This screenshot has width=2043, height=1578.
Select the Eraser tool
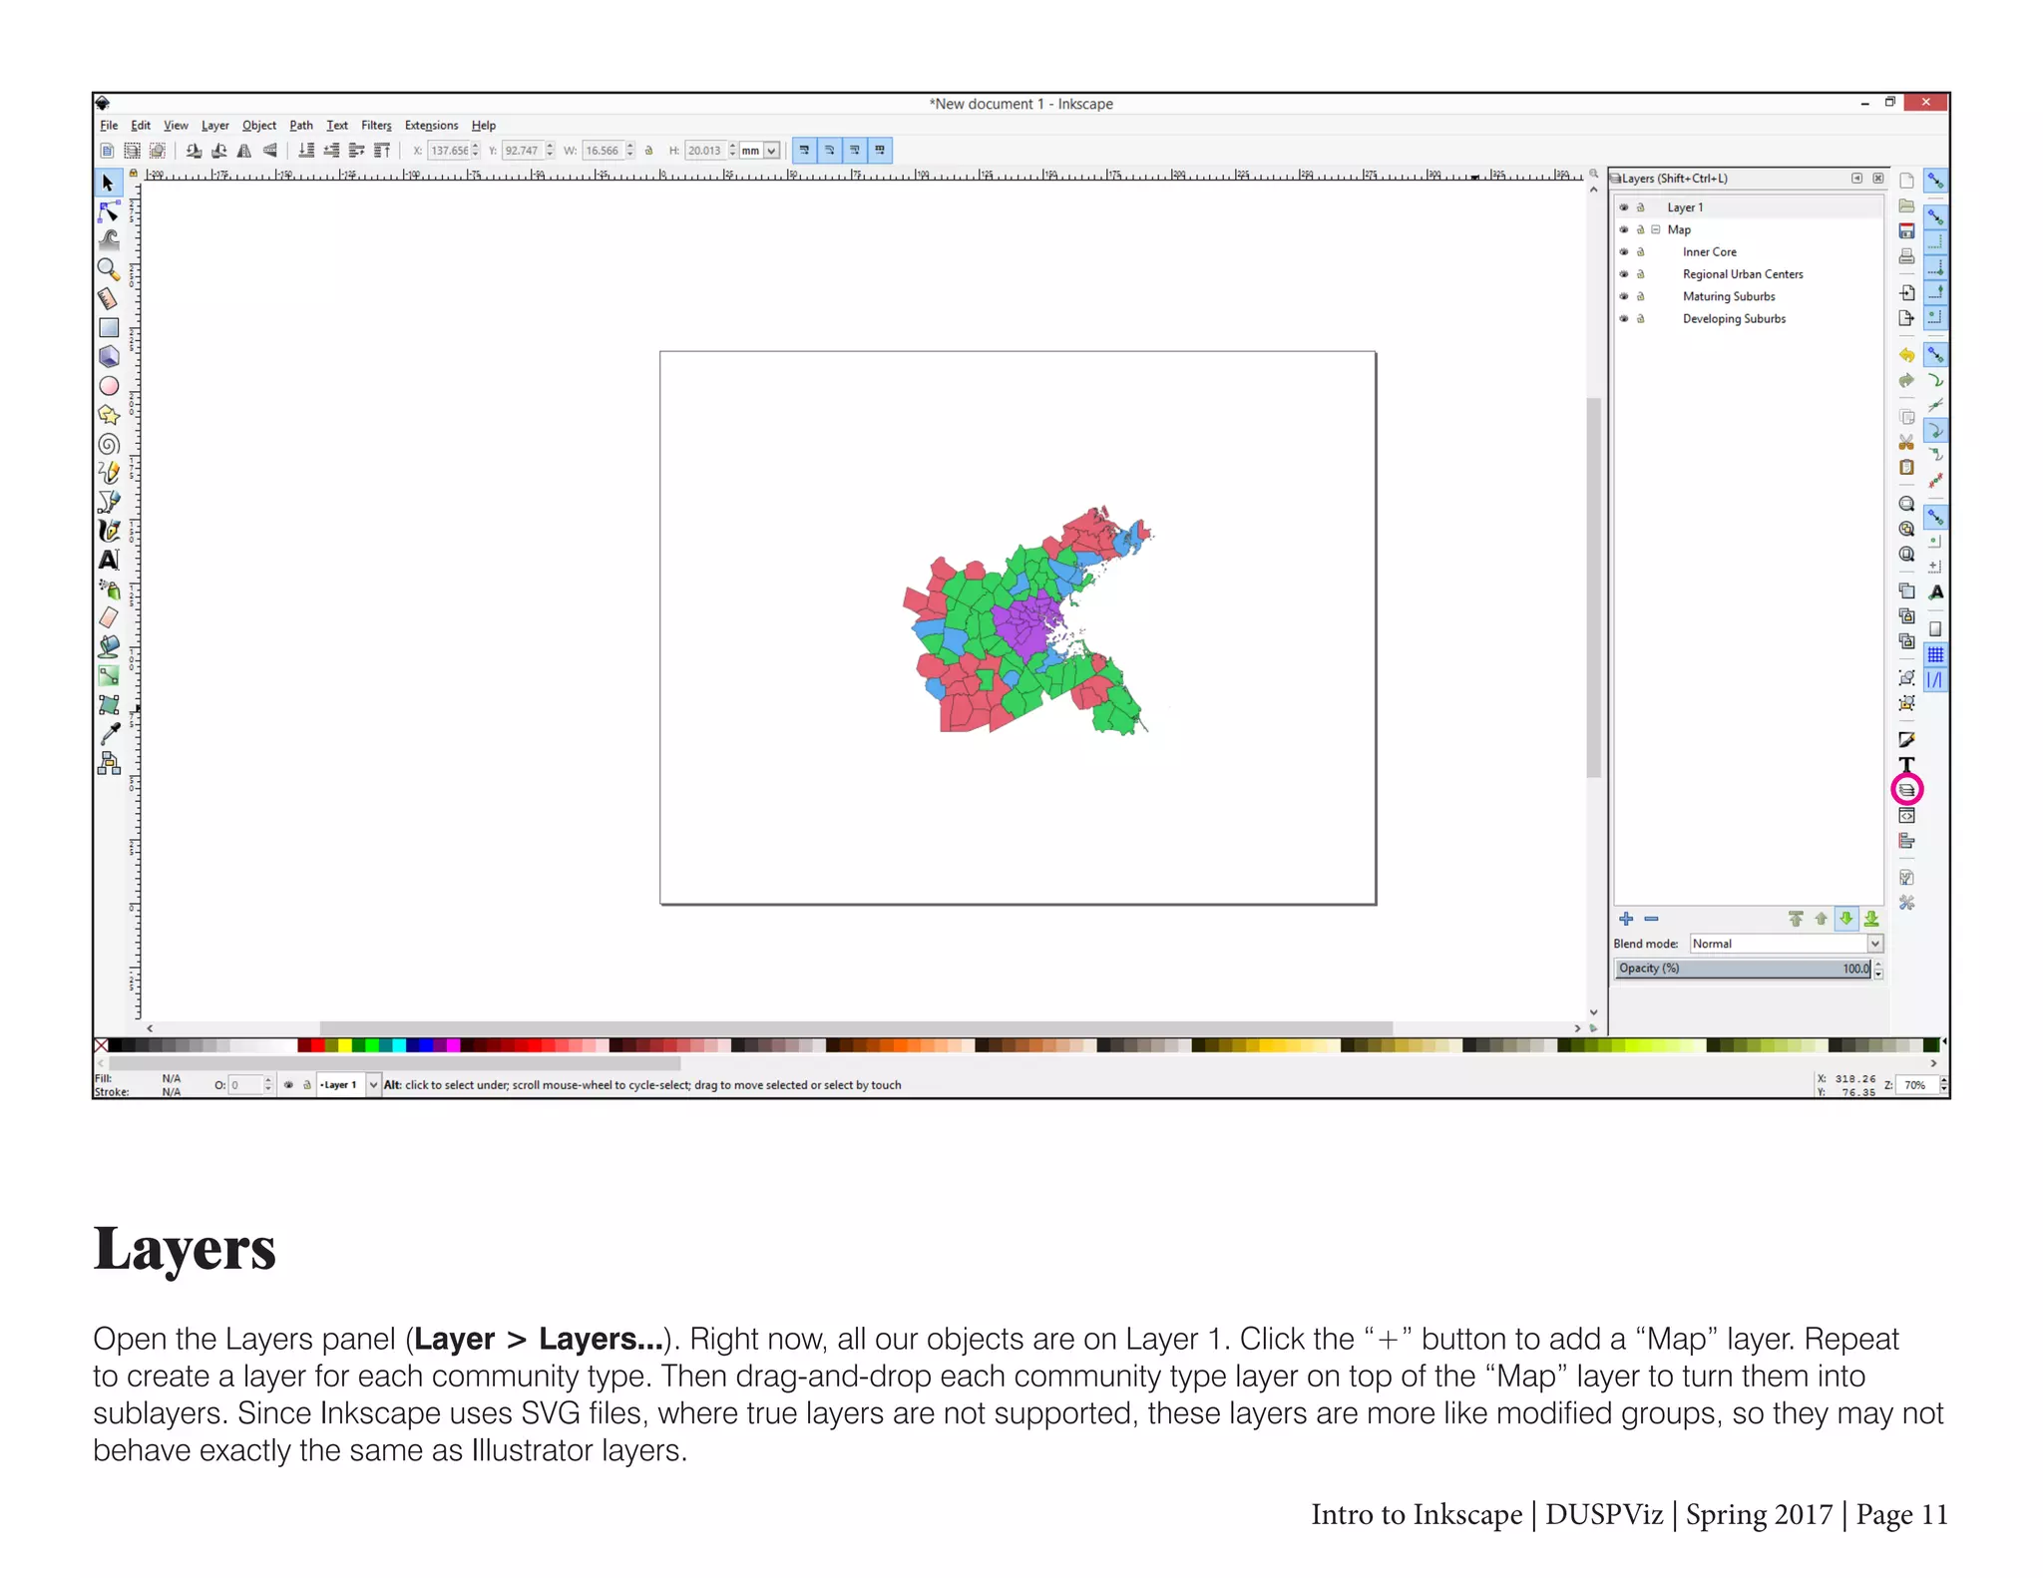click(x=108, y=617)
